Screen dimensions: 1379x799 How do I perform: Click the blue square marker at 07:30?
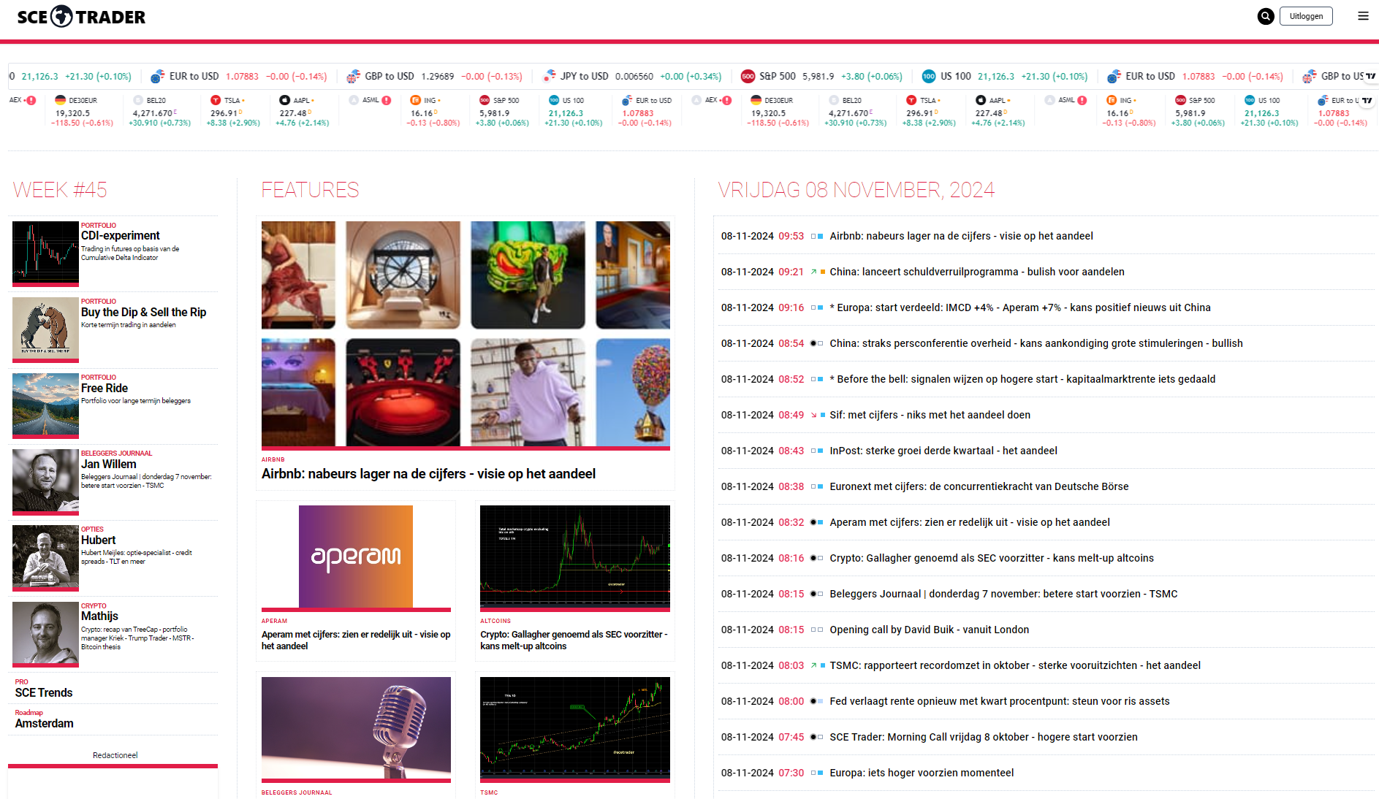(821, 773)
